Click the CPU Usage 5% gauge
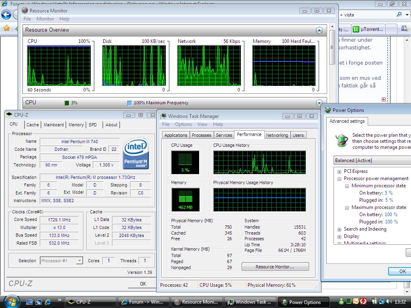The width and height of the screenshot is (411, 308). click(x=185, y=162)
